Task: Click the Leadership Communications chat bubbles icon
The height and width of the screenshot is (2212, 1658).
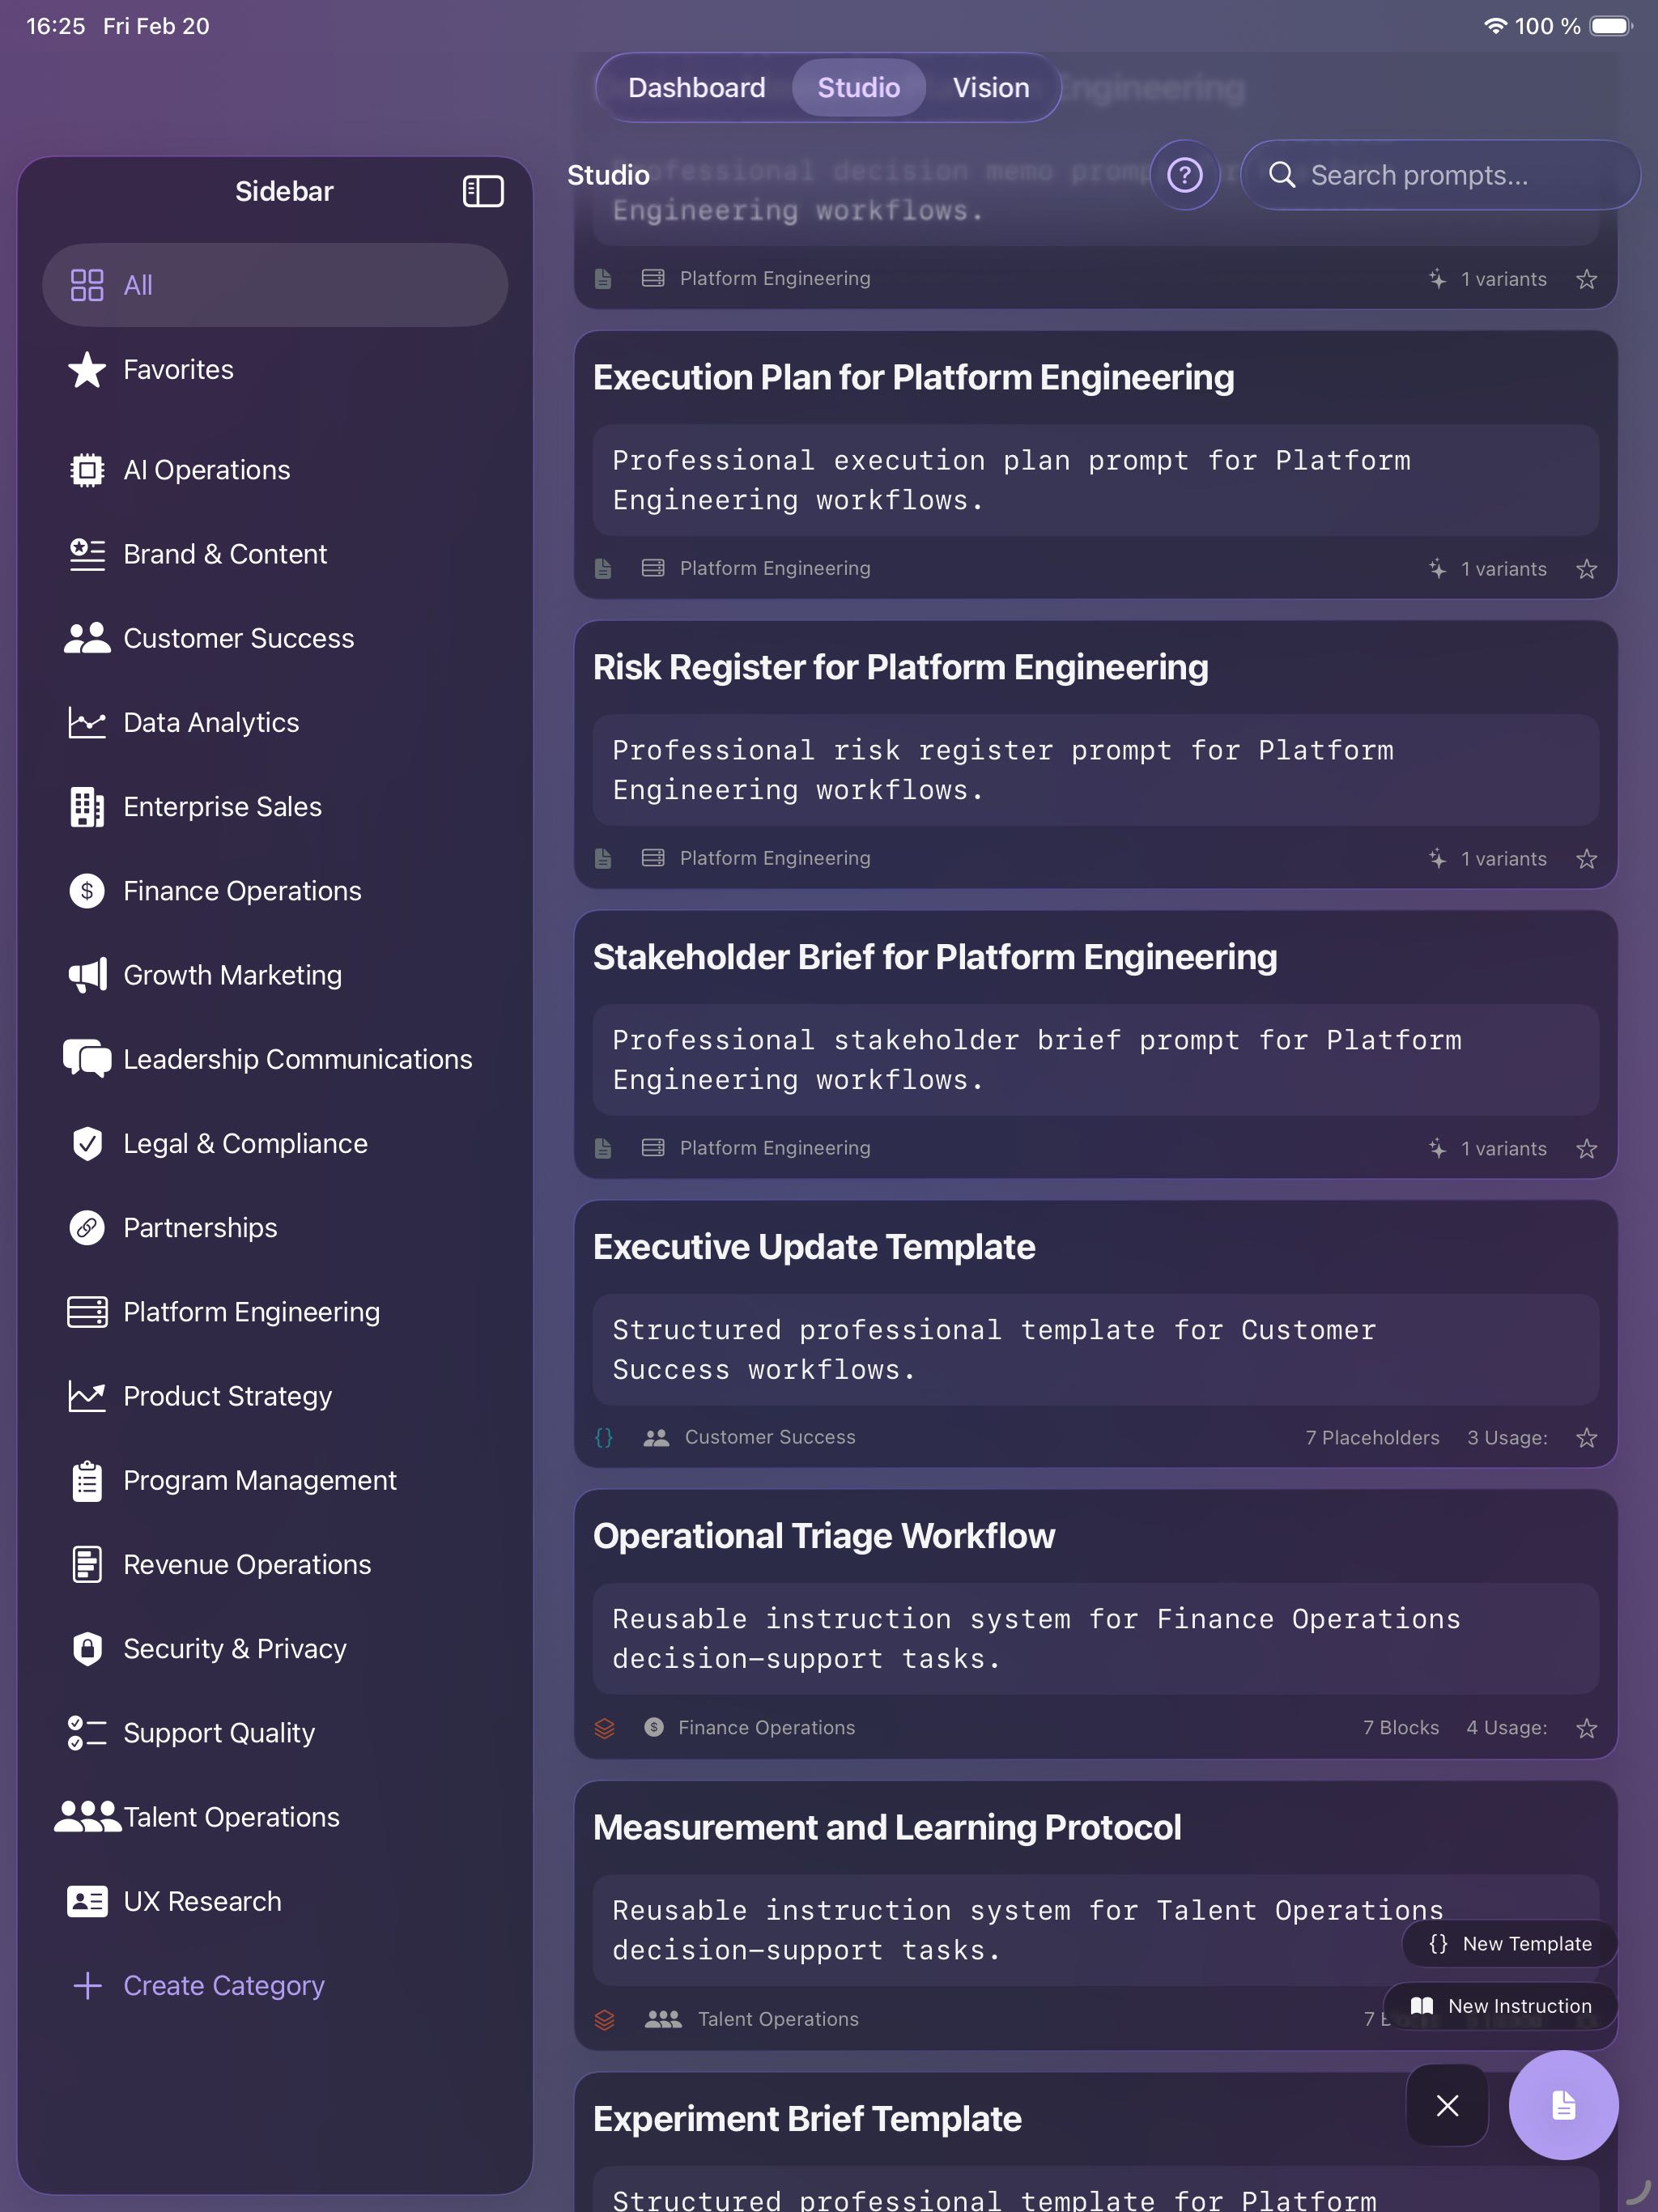Action: click(x=87, y=1059)
